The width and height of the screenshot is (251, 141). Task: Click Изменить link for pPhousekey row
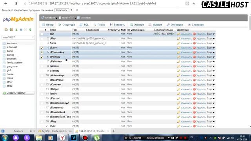tap(186, 52)
